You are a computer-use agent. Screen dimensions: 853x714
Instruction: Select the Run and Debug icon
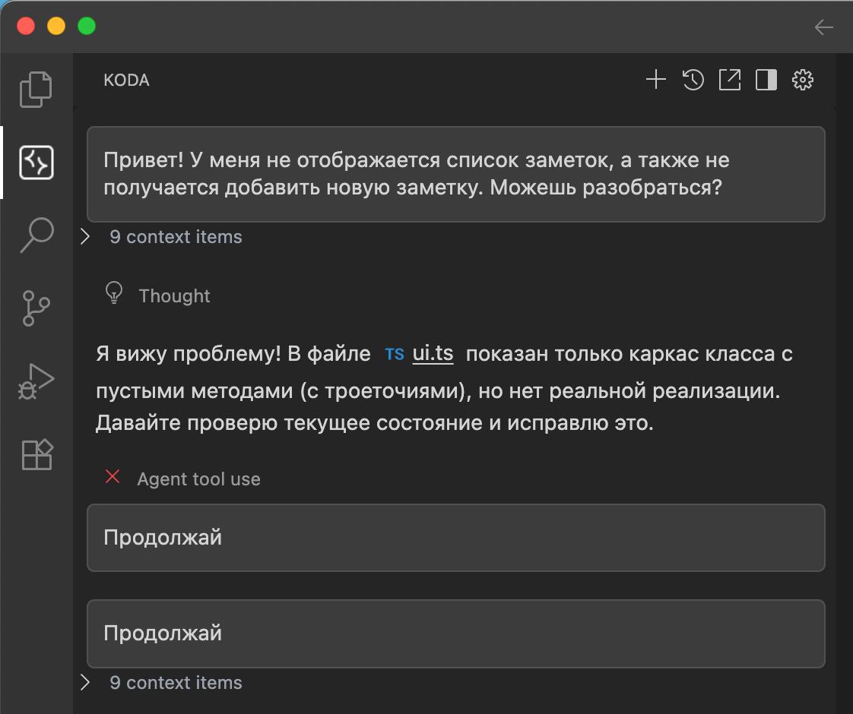[35, 381]
